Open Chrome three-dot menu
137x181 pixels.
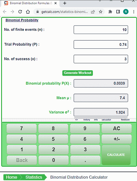pos(134,12)
